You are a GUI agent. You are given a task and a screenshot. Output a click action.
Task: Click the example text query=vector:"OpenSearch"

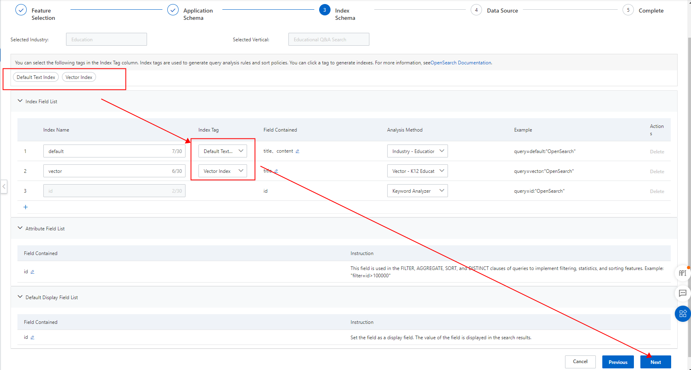pyautogui.click(x=544, y=171)
